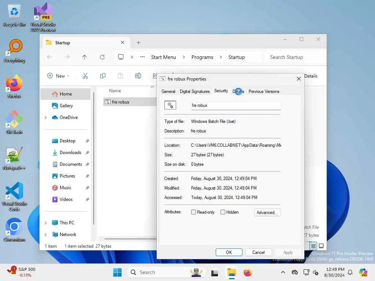Switch to the Details tab

238,91
